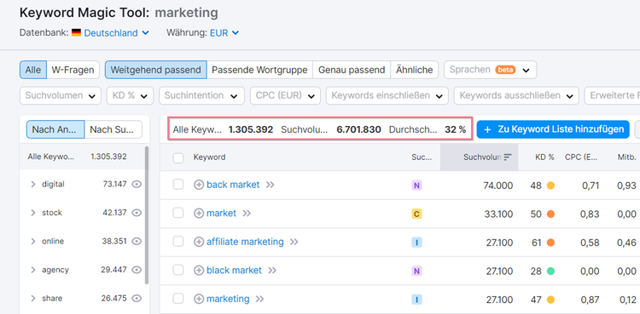Toggle eye icon for share group
The height and width of the screenshot is (314, 640).
coord(137,298)
